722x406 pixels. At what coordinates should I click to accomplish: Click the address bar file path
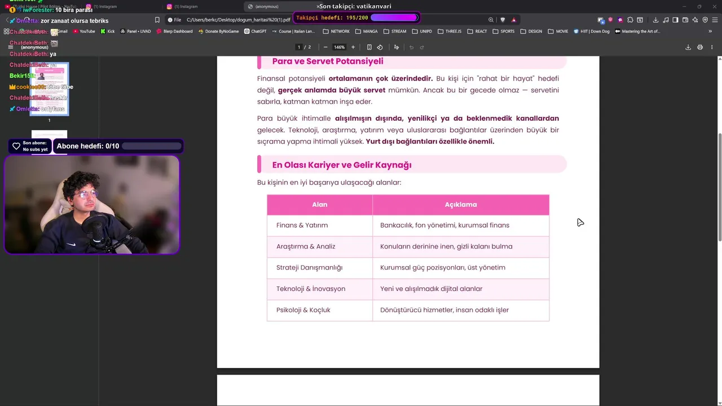(x=238, y=20)
